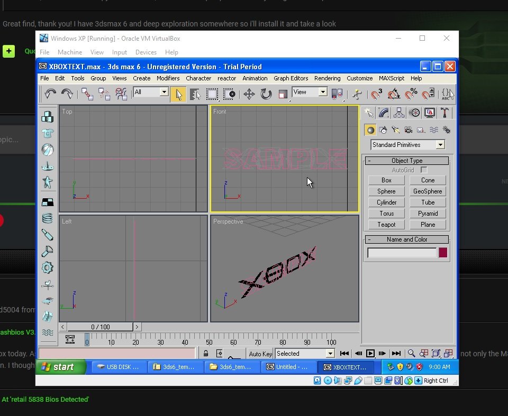Open the Utilities hammer panel tab

coord(444,113)
